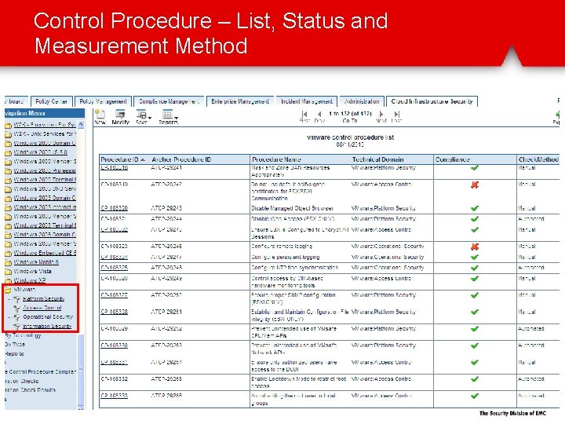
Task: Click green check for Control access by CIM-based tools
Action: point(475,278)
